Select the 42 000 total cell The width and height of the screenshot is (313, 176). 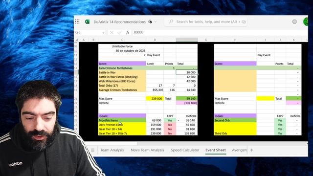tap(187, 81)
